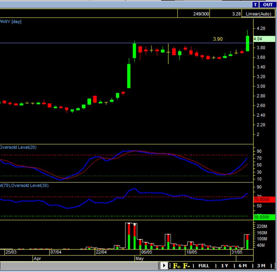The width and height of the screenshot is (277, 272).
Task: Click the 07/04 date label
Action: click(x=56, y=252)
